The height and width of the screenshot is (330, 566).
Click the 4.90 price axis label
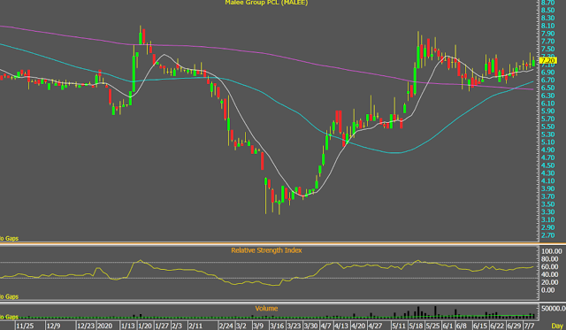pos(548,150)
